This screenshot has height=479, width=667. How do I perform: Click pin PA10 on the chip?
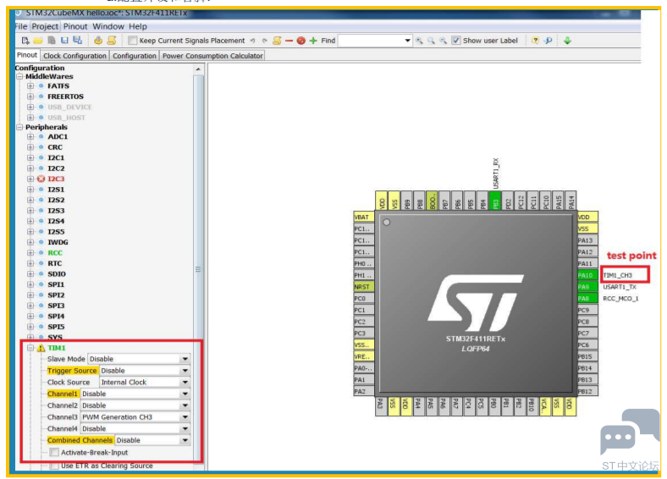click(x=587, y=275)
